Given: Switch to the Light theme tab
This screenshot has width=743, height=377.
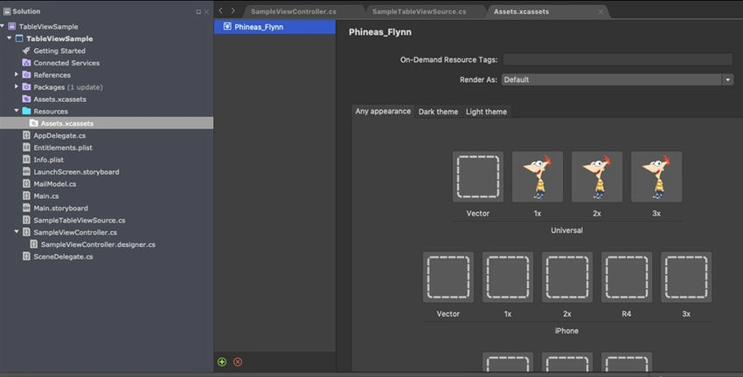Looking at the screenshot, I should [486, 112].
